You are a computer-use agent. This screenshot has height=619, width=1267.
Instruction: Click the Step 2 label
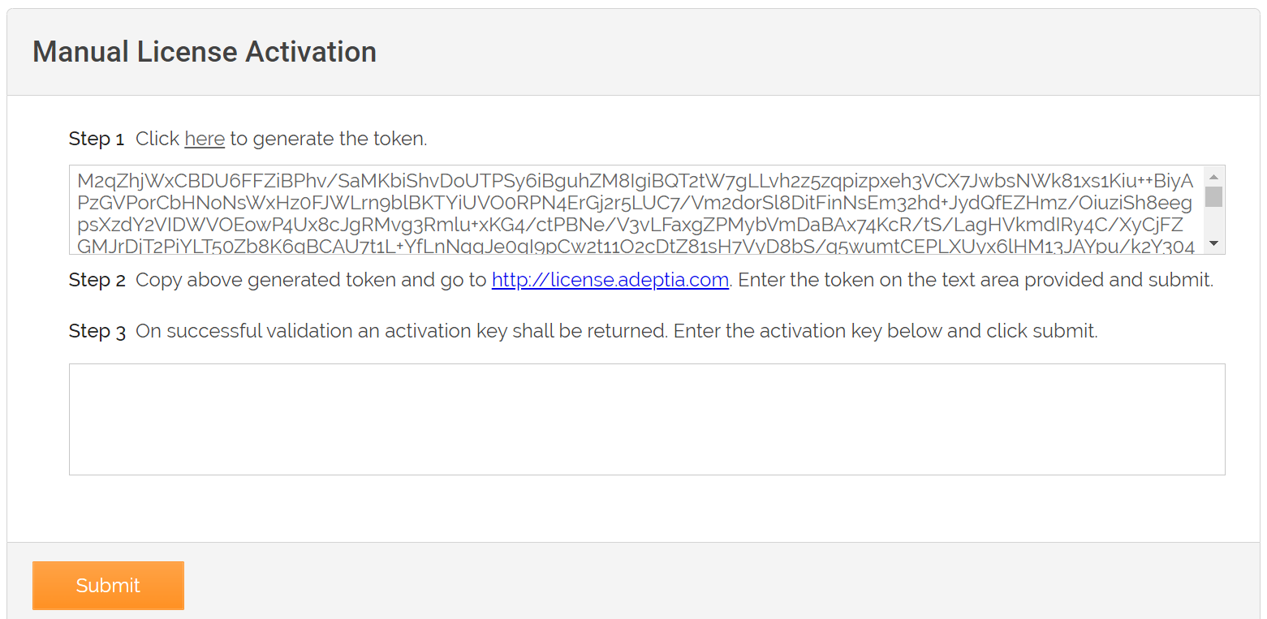pyautogui.click(x=97, y=280)
